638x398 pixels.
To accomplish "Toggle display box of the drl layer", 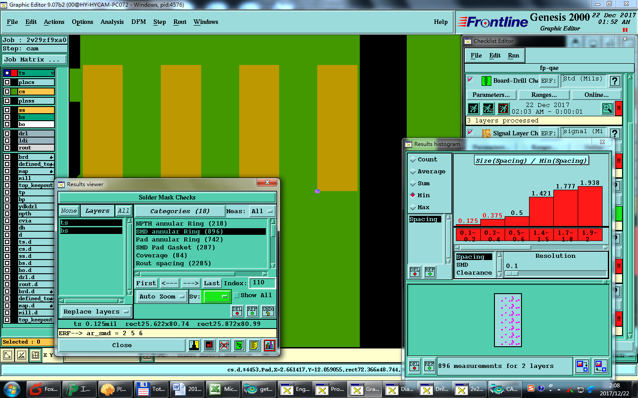I will [x=7, y=134].
